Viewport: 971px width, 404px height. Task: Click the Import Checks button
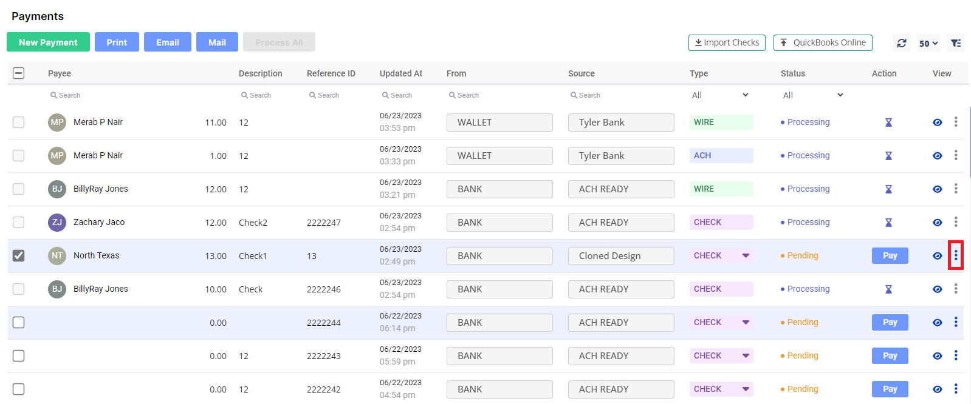pos(727,42)
